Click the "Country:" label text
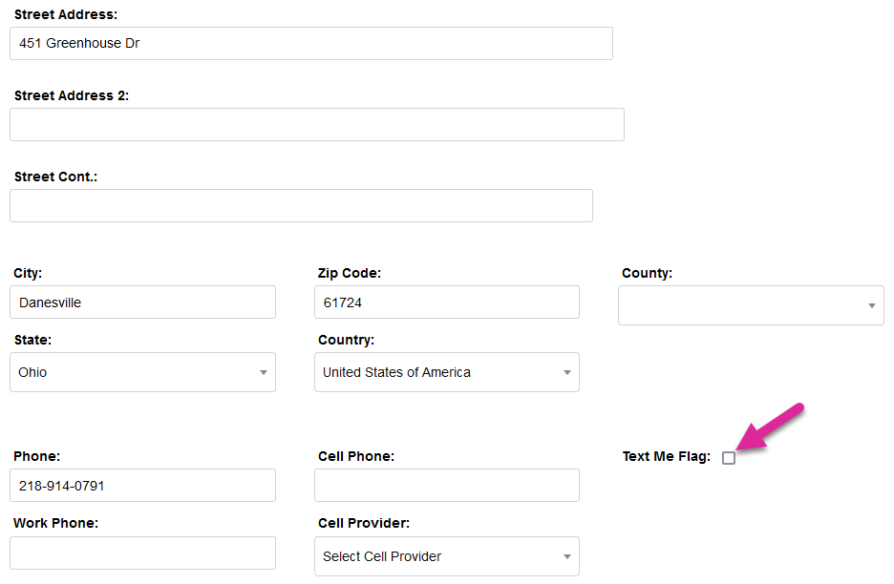Image resolution: width=894 pixels, height=584 pixels. pos(346,340)
